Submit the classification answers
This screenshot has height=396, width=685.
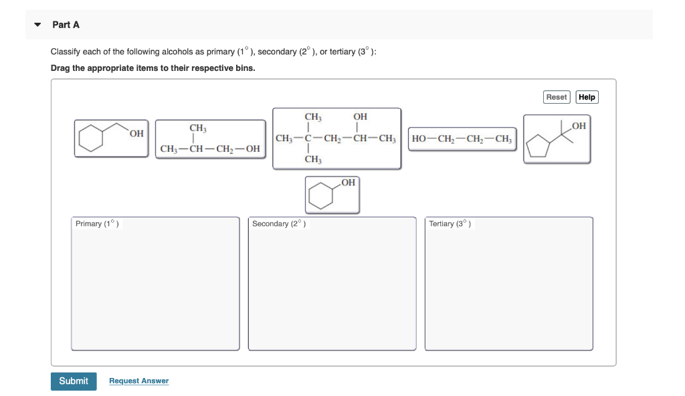[74, 381]
